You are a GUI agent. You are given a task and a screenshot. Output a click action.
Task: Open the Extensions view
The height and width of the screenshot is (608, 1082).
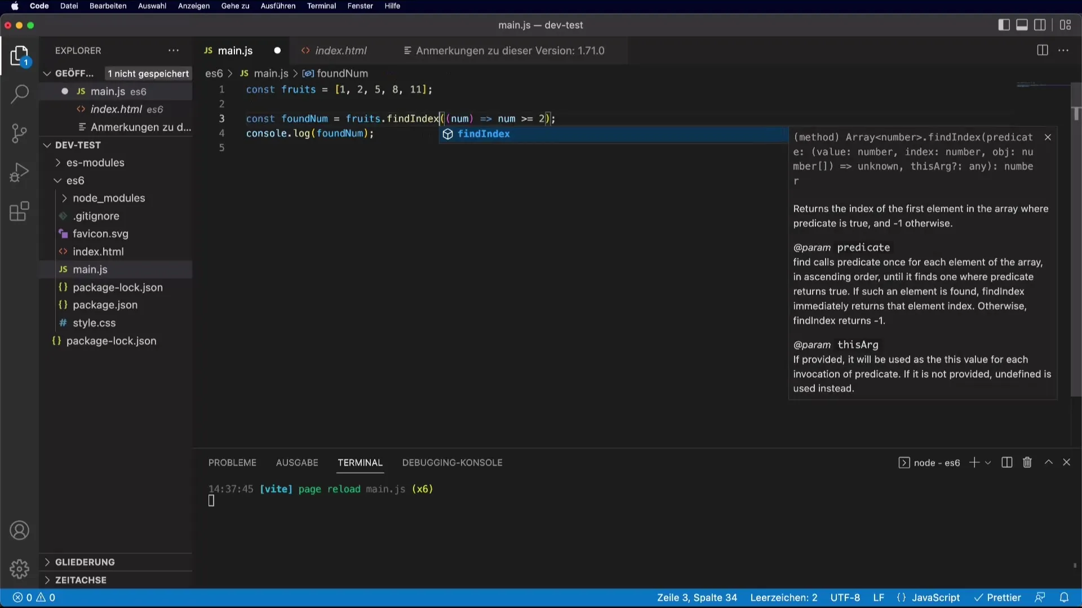click(20, 212)
